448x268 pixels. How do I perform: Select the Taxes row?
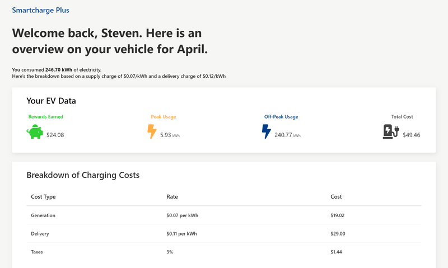(224, 252)
